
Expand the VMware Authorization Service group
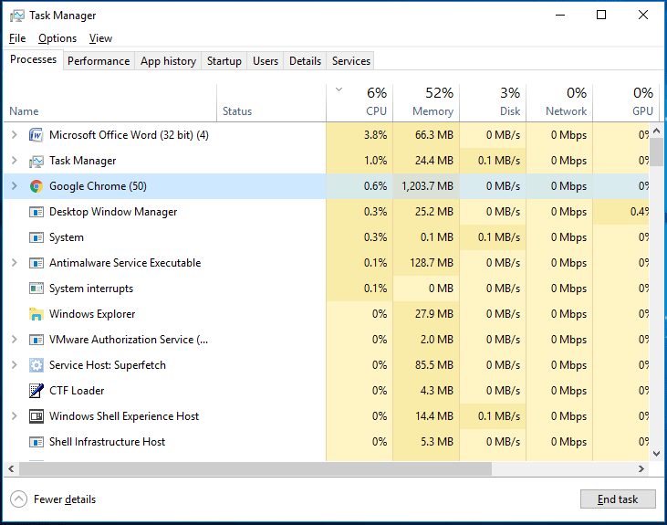[x=14, y=340]
